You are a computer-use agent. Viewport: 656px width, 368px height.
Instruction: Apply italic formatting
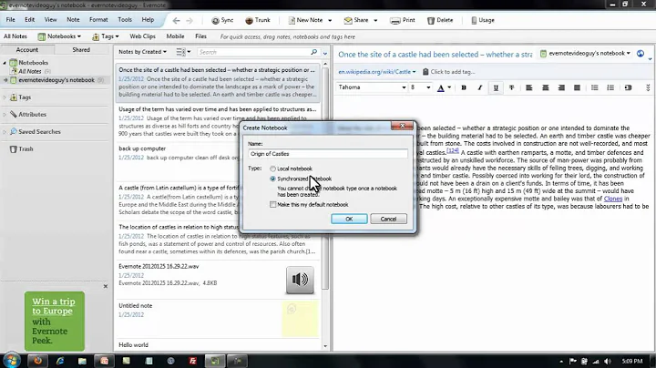480,87
